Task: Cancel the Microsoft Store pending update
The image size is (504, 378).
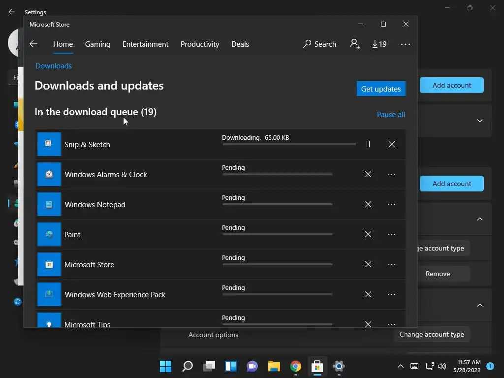Action: click(368, 264)
